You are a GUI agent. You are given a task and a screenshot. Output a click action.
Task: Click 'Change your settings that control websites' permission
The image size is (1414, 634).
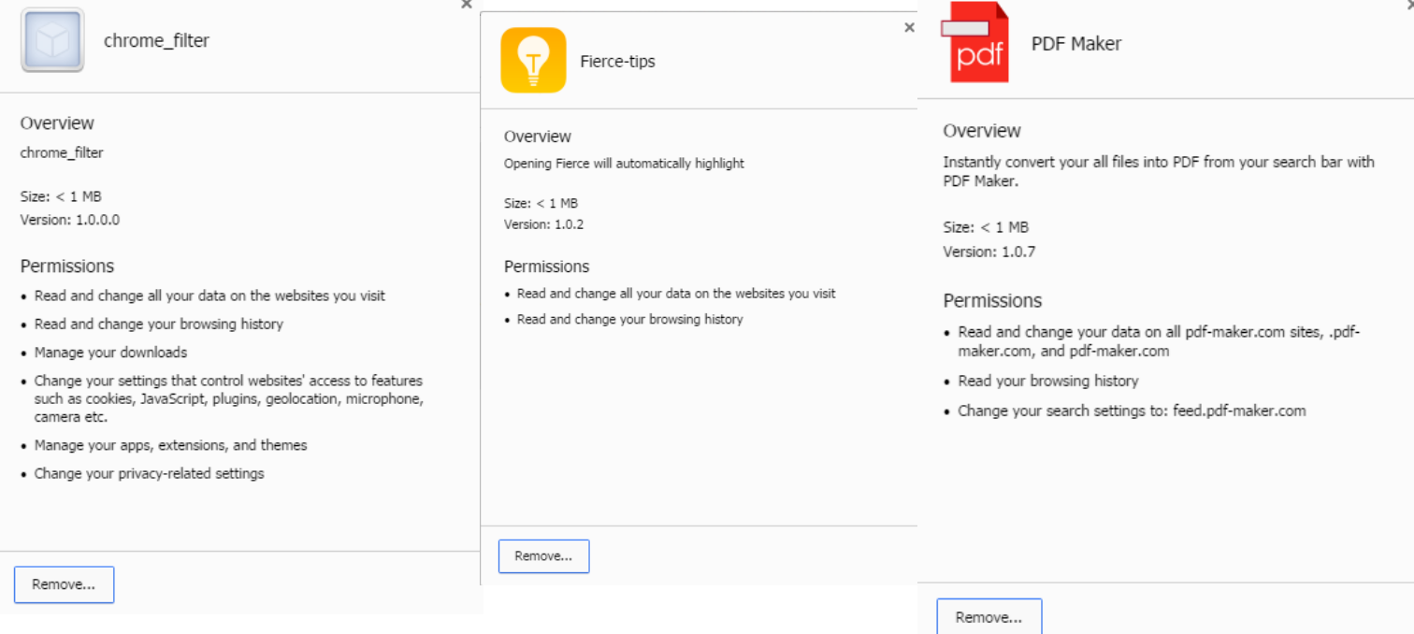(229, 398)
